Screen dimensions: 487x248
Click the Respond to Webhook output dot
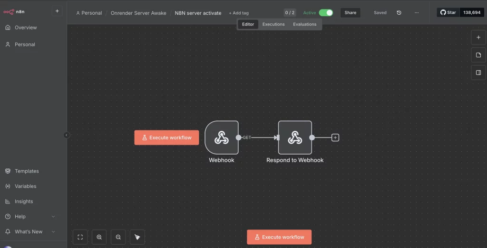coord(312,138)
